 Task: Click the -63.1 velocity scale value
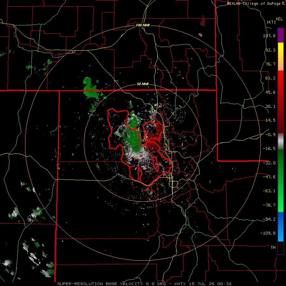point(269,191)
